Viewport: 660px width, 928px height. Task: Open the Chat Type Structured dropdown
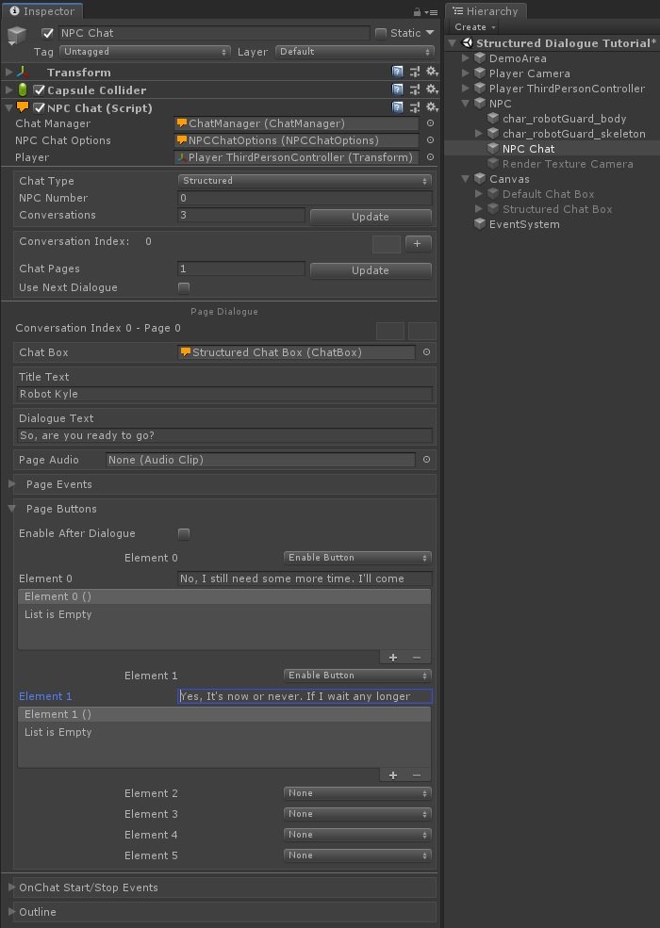tap(305, 181)
